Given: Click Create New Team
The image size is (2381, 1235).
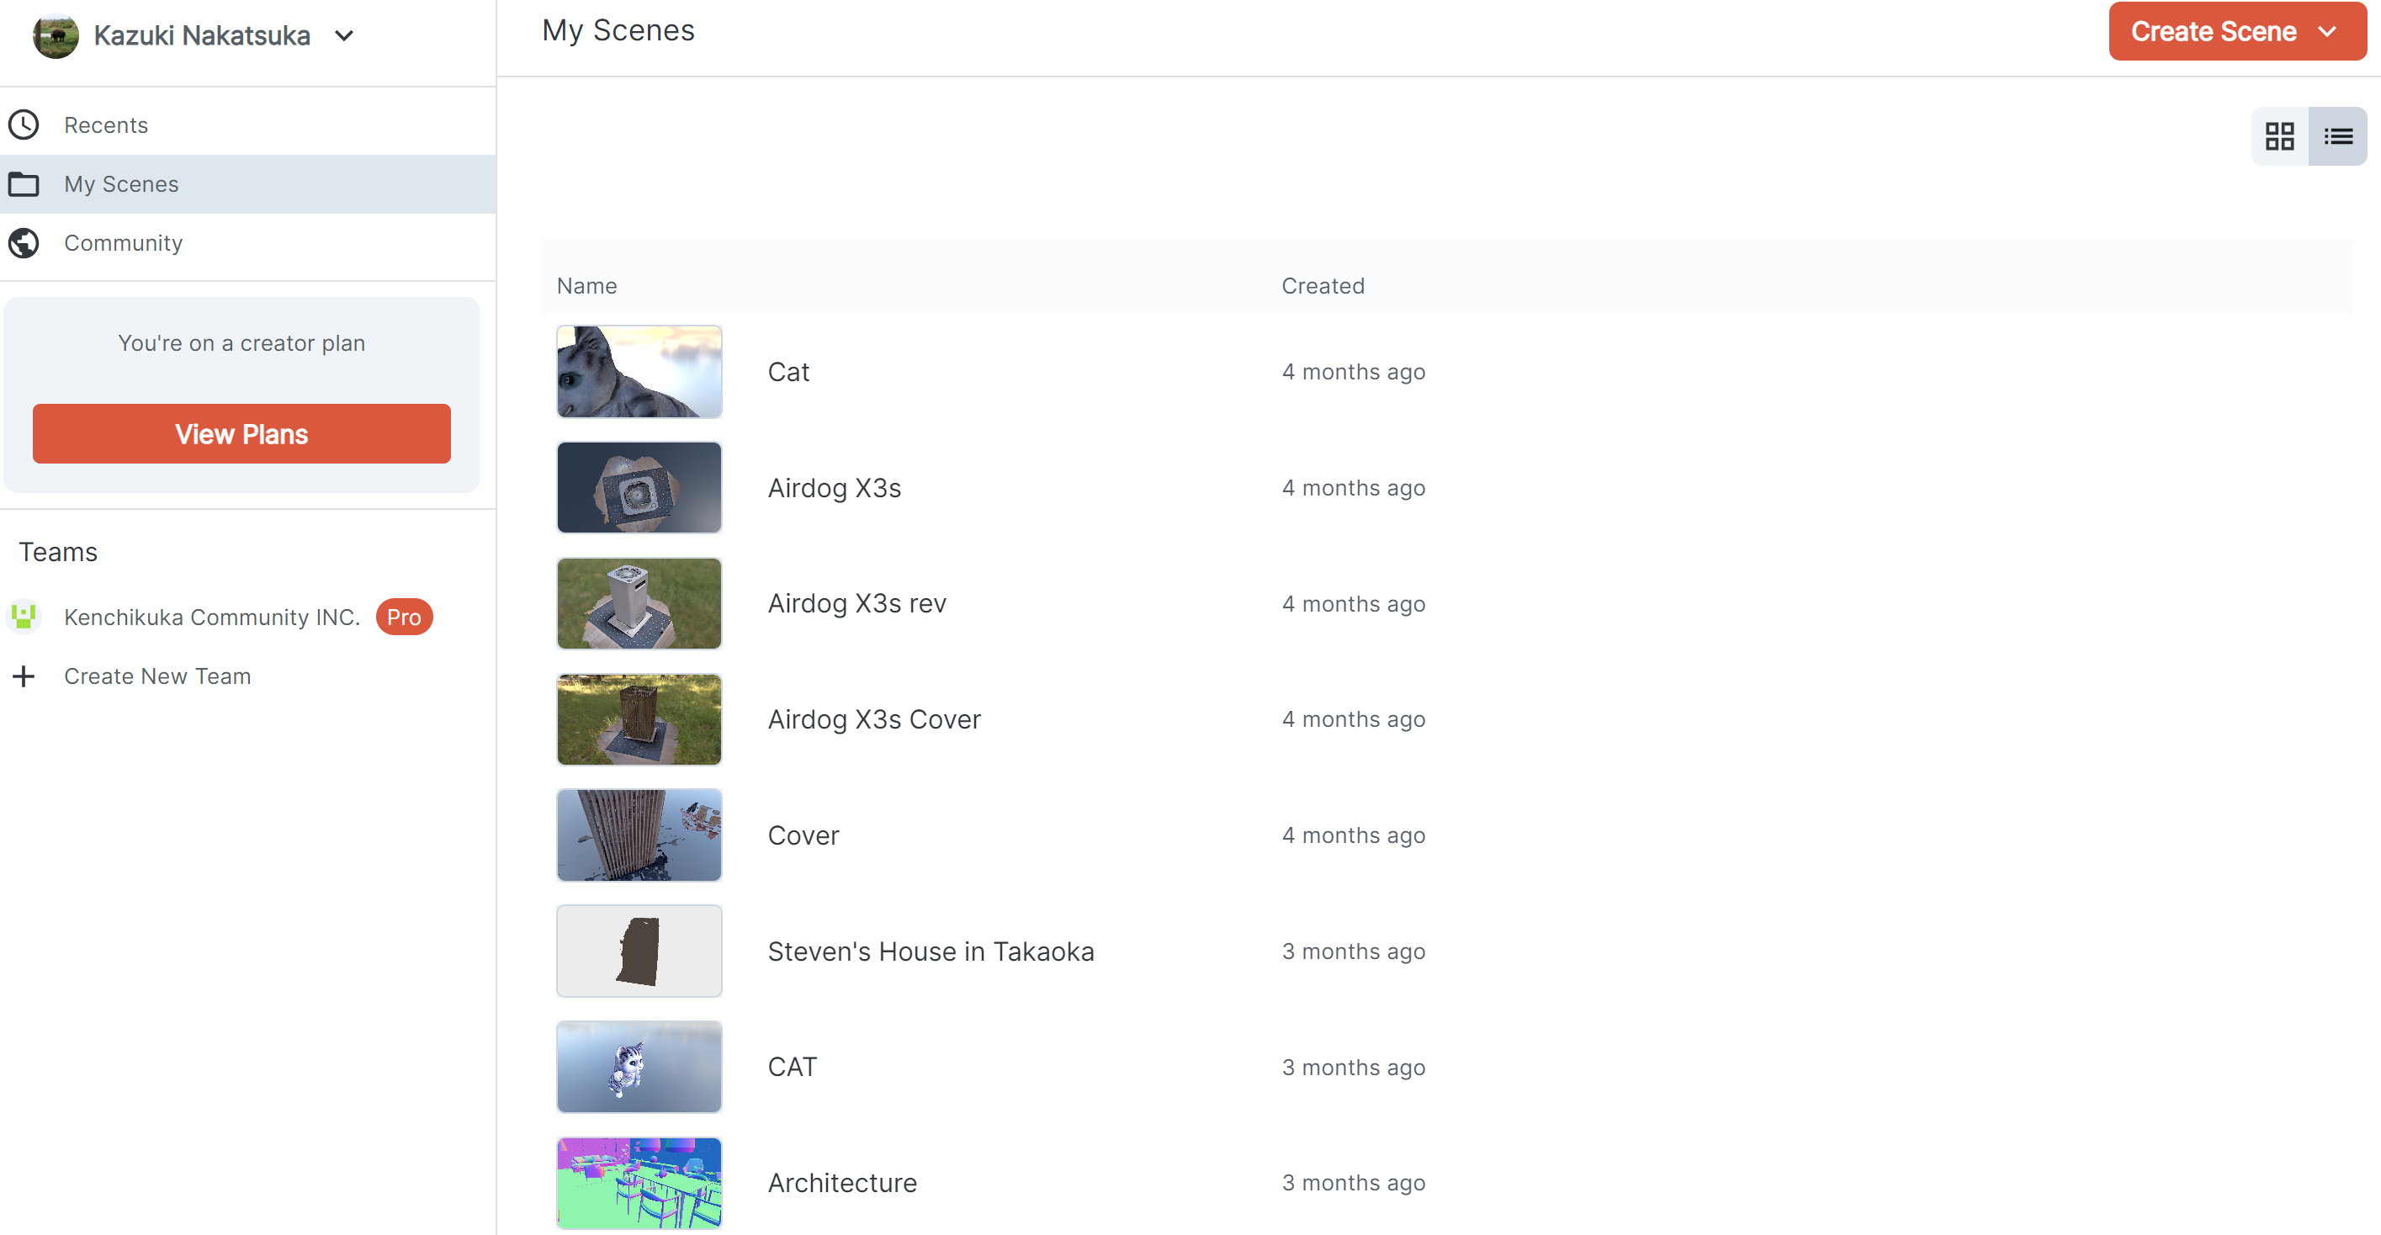Looking at the screenshot, I should tap(157, 676).
